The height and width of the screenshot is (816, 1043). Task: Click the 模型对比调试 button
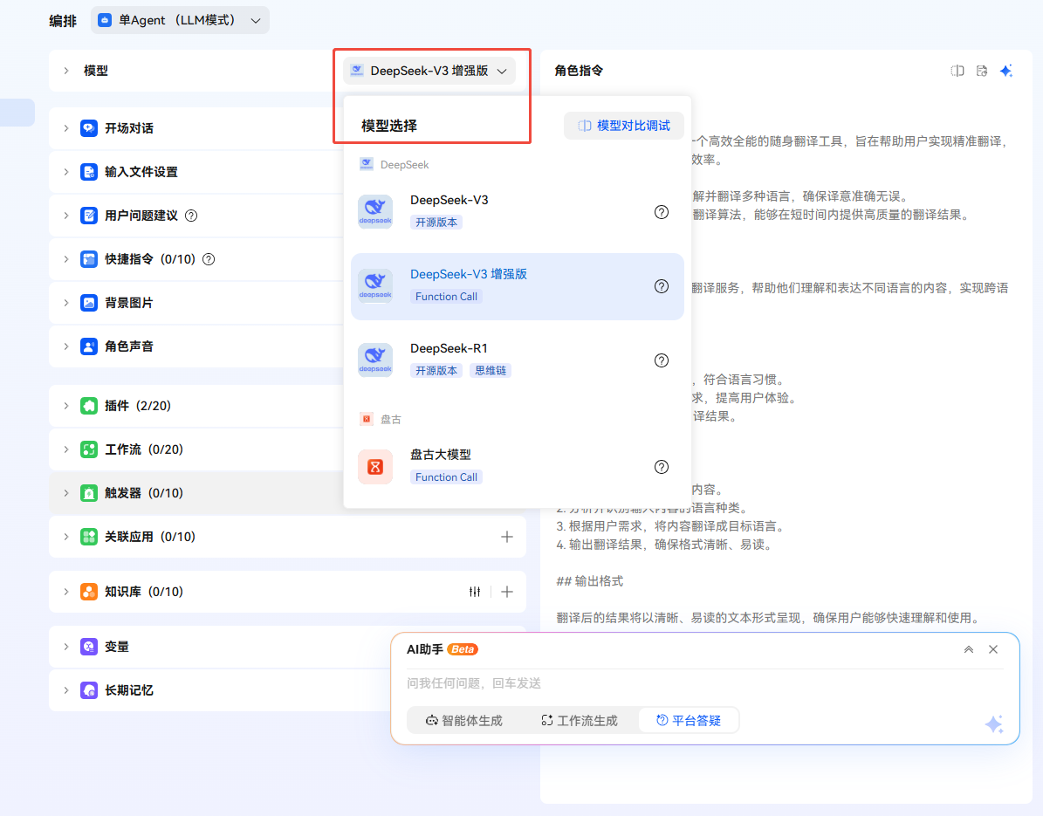(624, 126)
